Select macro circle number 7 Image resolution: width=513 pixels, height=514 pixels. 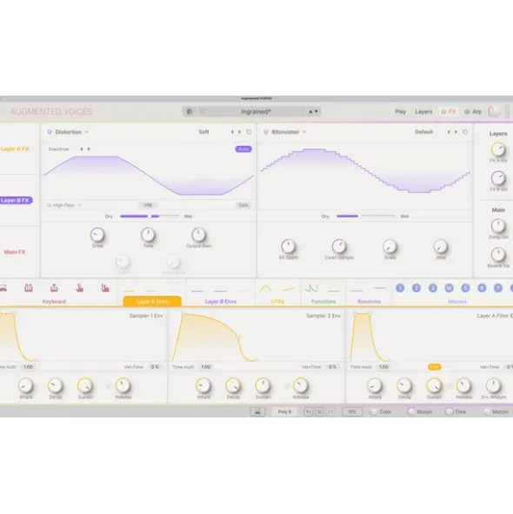click(498, 288)
